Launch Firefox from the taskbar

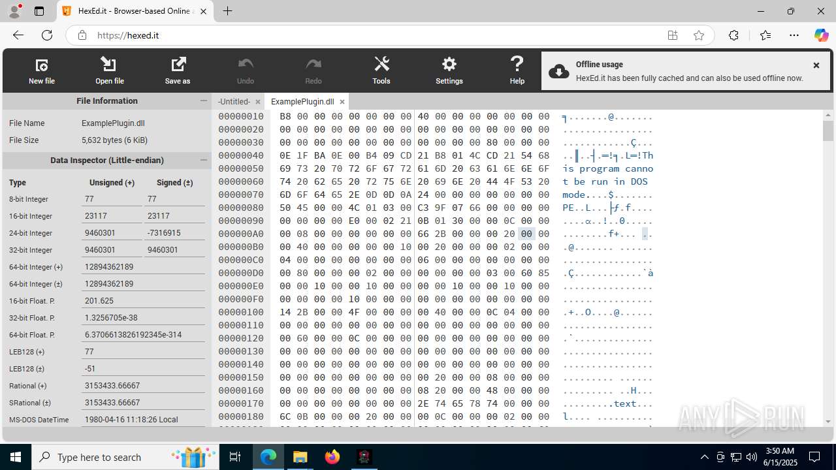click(x=332, y=457)
